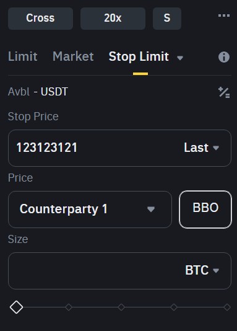
Task: Adjust the 20x leverage setting
Action: pos(113,19)
